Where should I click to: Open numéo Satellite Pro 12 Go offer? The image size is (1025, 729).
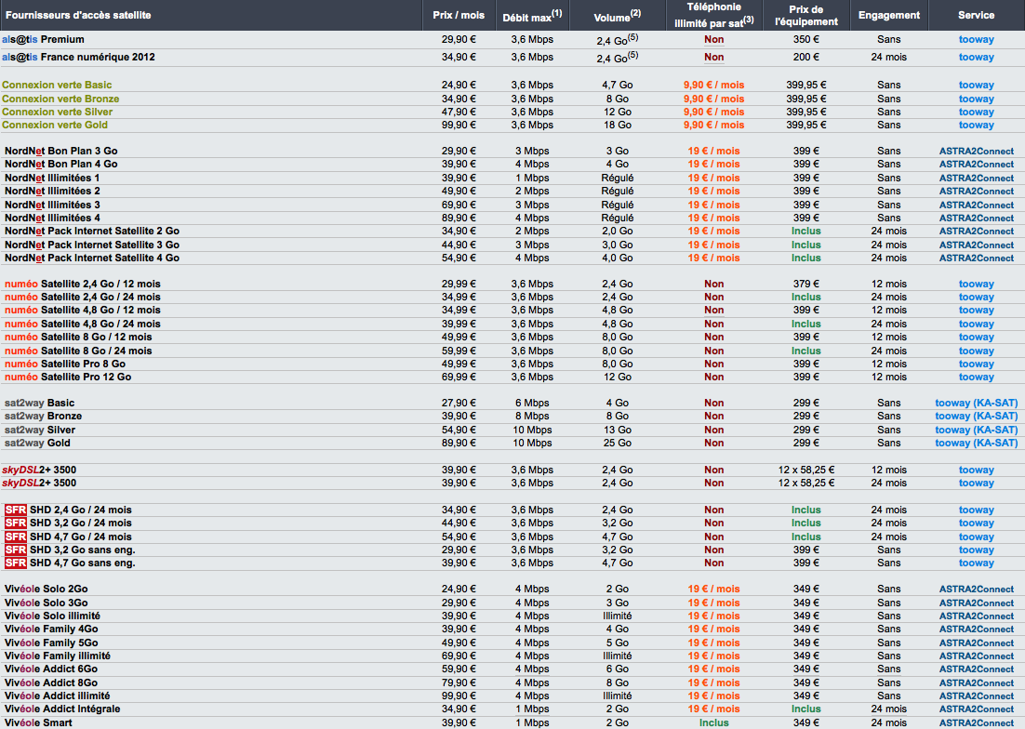(68, 377)
